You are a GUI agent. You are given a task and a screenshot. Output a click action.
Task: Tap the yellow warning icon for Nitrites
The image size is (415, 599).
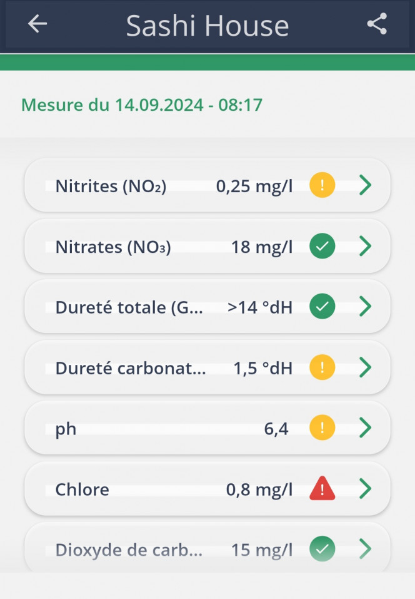(x=322, y=185)
